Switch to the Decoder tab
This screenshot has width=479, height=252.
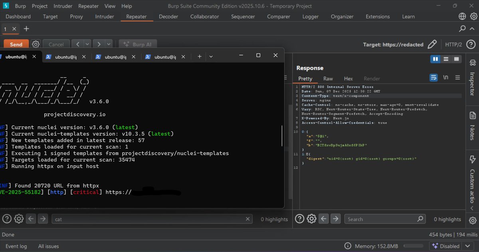[168, 16]
